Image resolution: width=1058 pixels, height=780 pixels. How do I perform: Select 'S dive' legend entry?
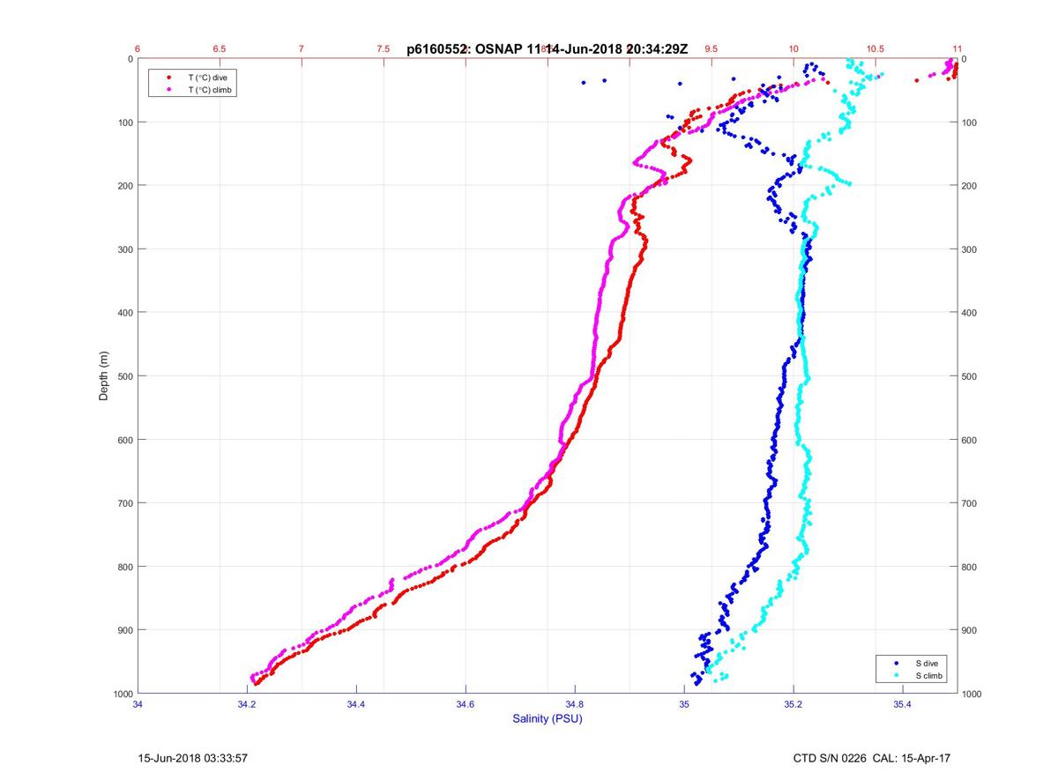[926, 662]
